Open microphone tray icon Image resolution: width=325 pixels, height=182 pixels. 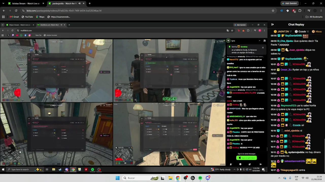[290, 178]
